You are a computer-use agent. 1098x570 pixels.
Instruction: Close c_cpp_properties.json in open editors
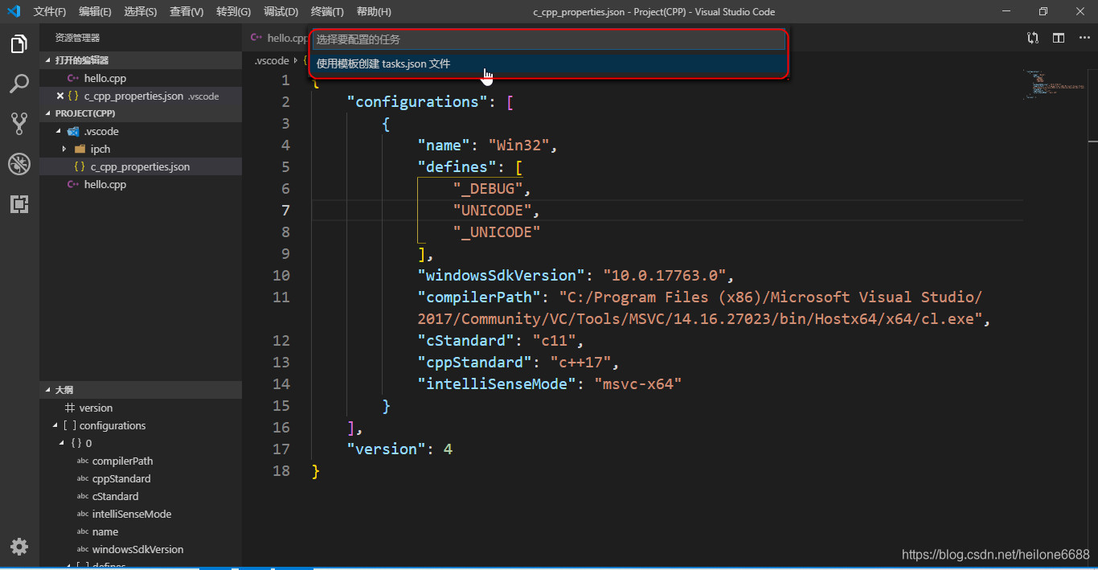pyautogui.click(x=60, y=96)
